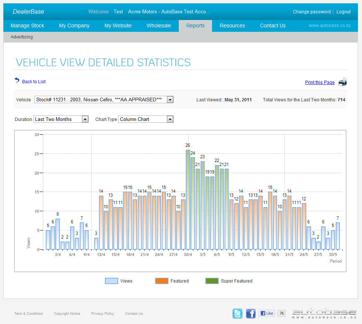362x324 pixels.
Task: Click the Facebook icon in the footer
Action: (x=251, y=313)
